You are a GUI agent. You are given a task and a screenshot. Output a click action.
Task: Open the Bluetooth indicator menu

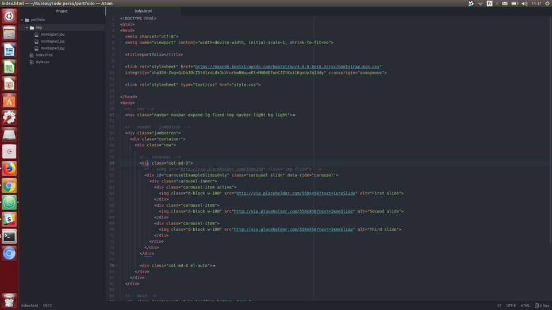497,3
